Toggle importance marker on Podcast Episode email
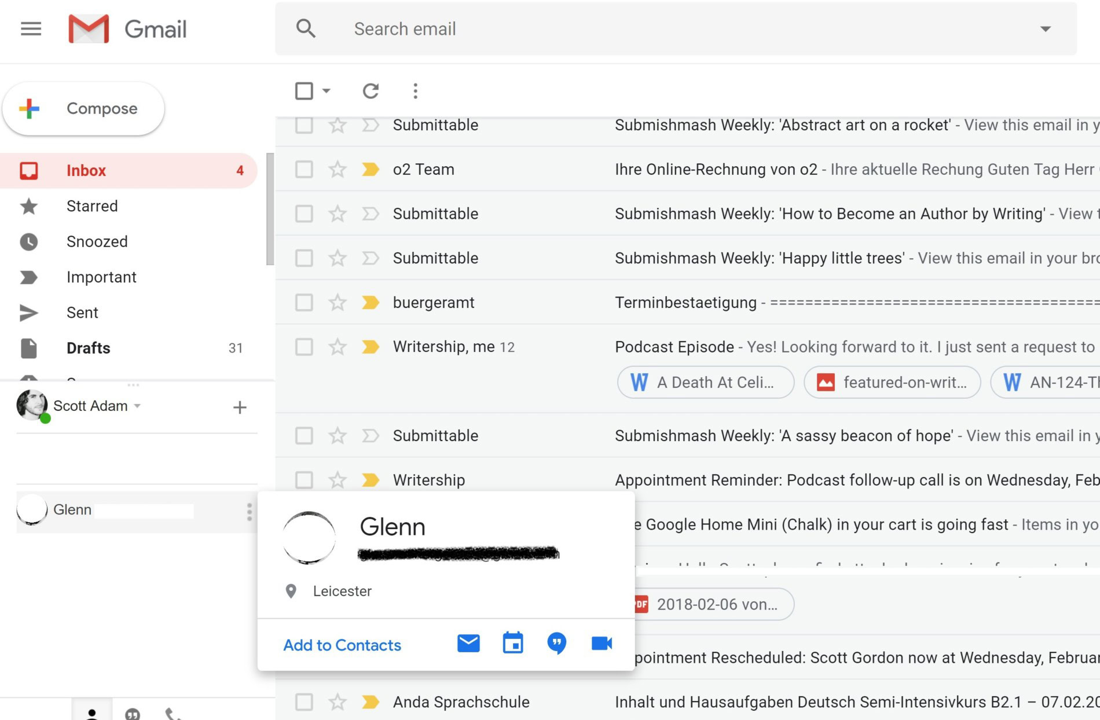The width and height of the screenshot is (1100, 720). (371, 347)
